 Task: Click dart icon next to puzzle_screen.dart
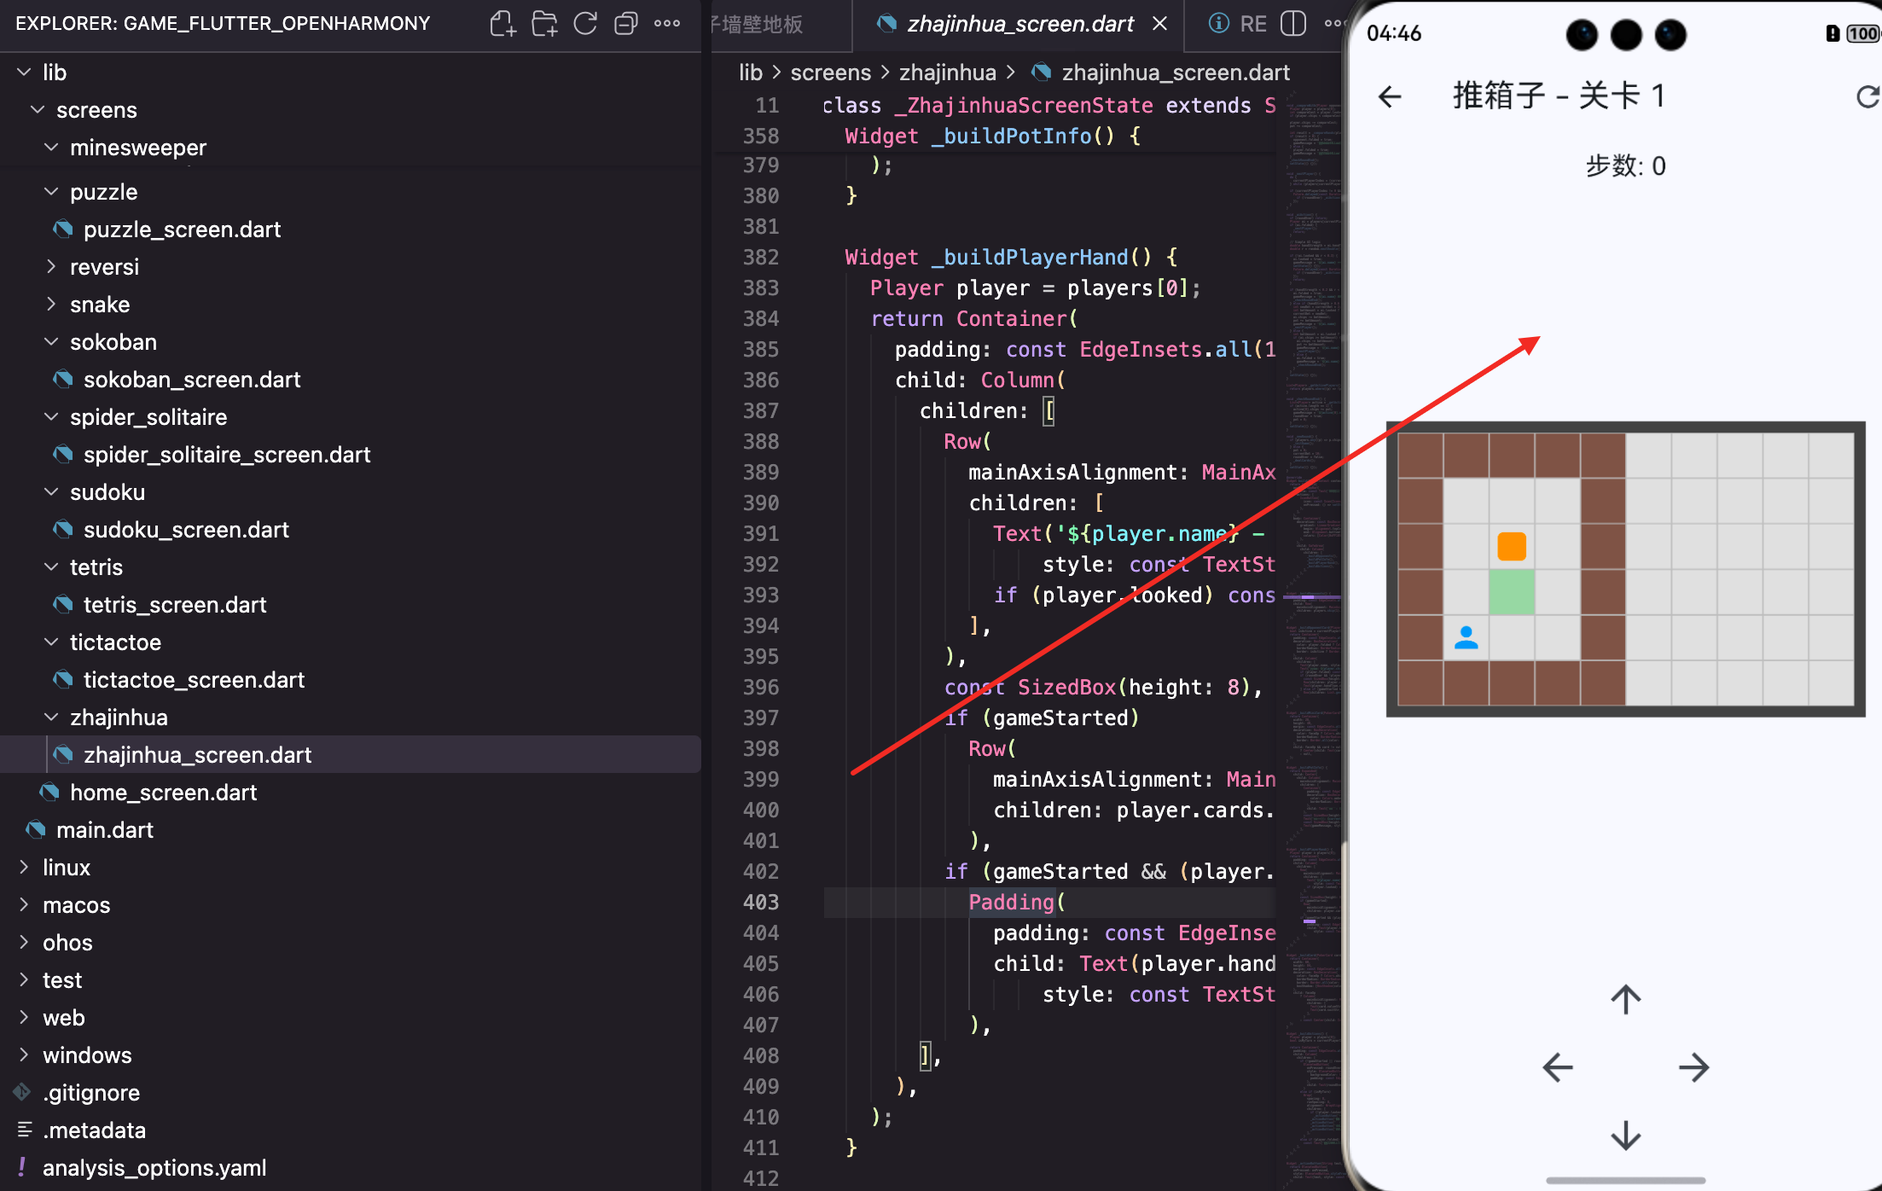coord(63,229)
